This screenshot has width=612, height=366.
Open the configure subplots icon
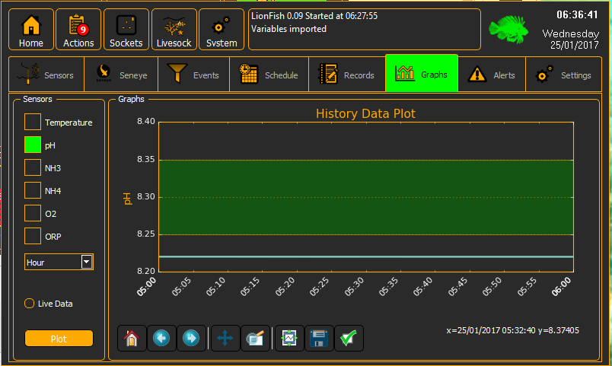point(255,338)
